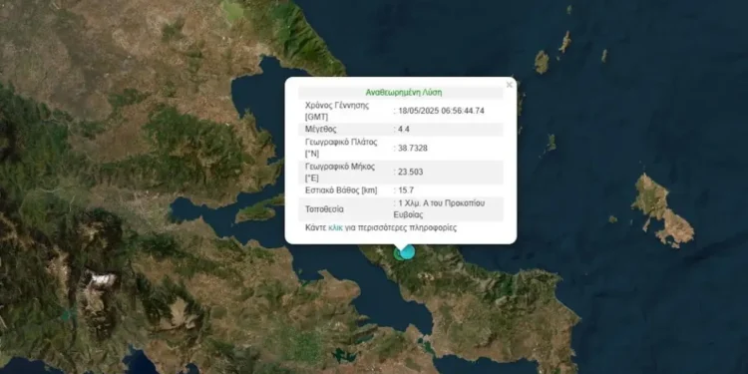Click the snow-capped mountain on the map

point(102,280)
